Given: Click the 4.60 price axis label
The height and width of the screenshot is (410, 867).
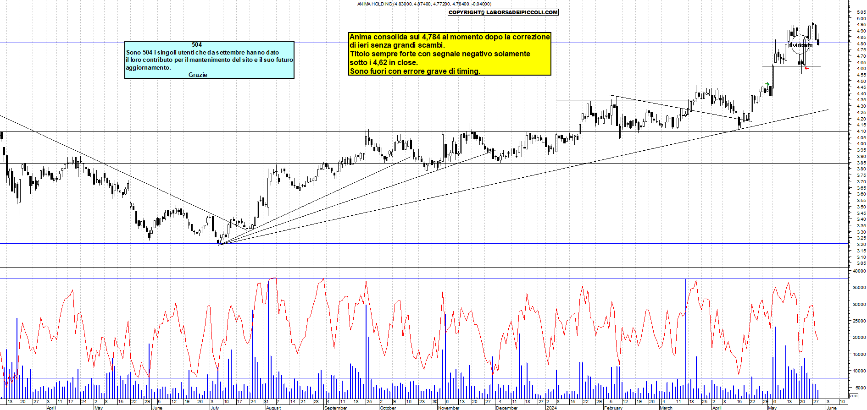Looking at the screenshot, I should pyautogui.click(x=861, y=69).
